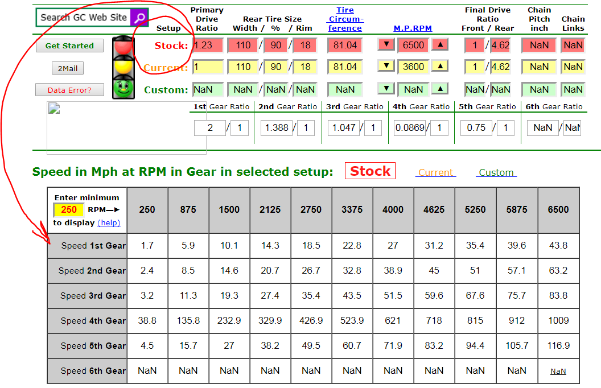The width and height of the screenshot is (601, 388).
Task: Decrease Current M.P.RPM with down arrow
Action: (x=386, y=67)
